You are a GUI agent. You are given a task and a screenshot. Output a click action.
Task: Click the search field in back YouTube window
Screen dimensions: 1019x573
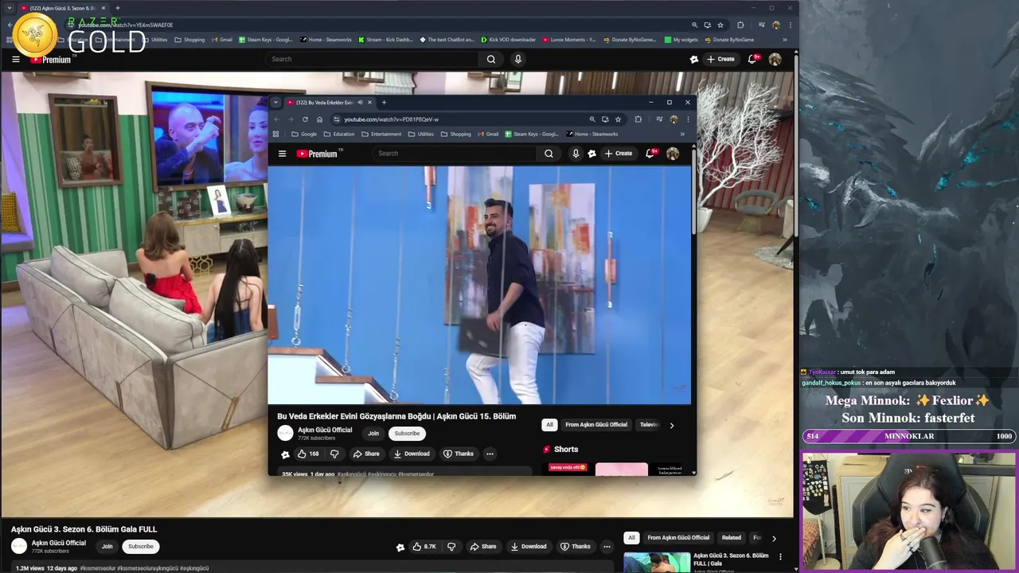point(371,59)
